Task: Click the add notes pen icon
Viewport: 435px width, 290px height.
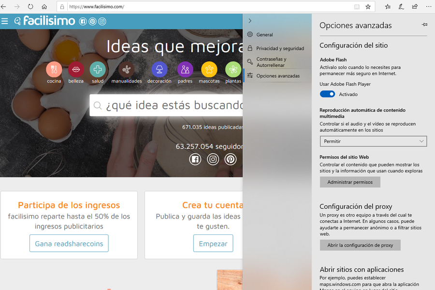Action: click(401, 7)
